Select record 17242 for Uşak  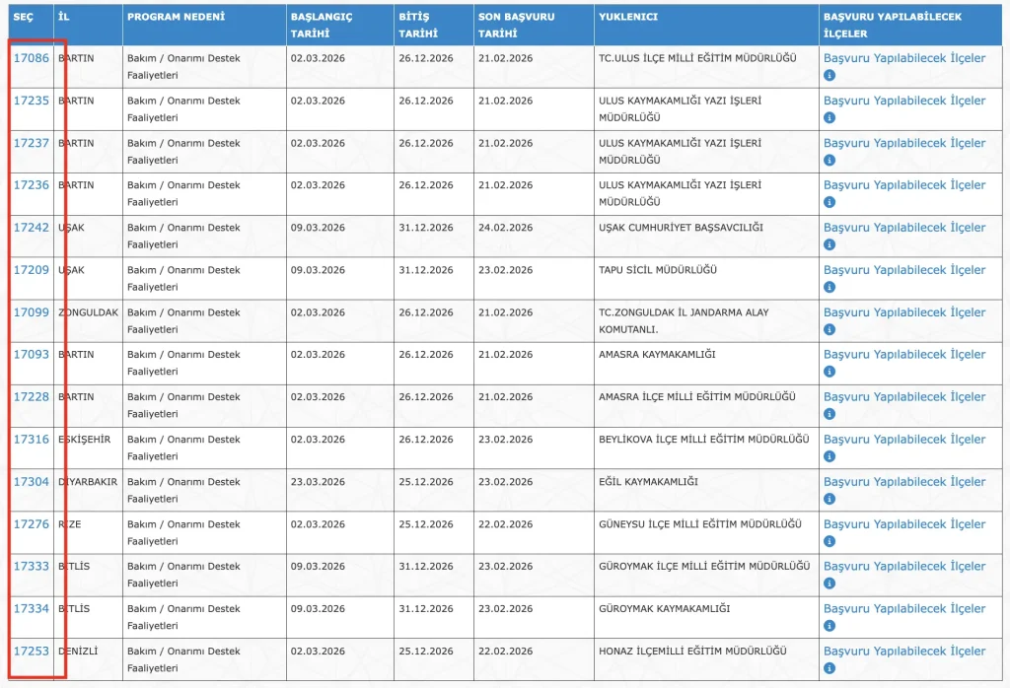(x=31, y=228)
